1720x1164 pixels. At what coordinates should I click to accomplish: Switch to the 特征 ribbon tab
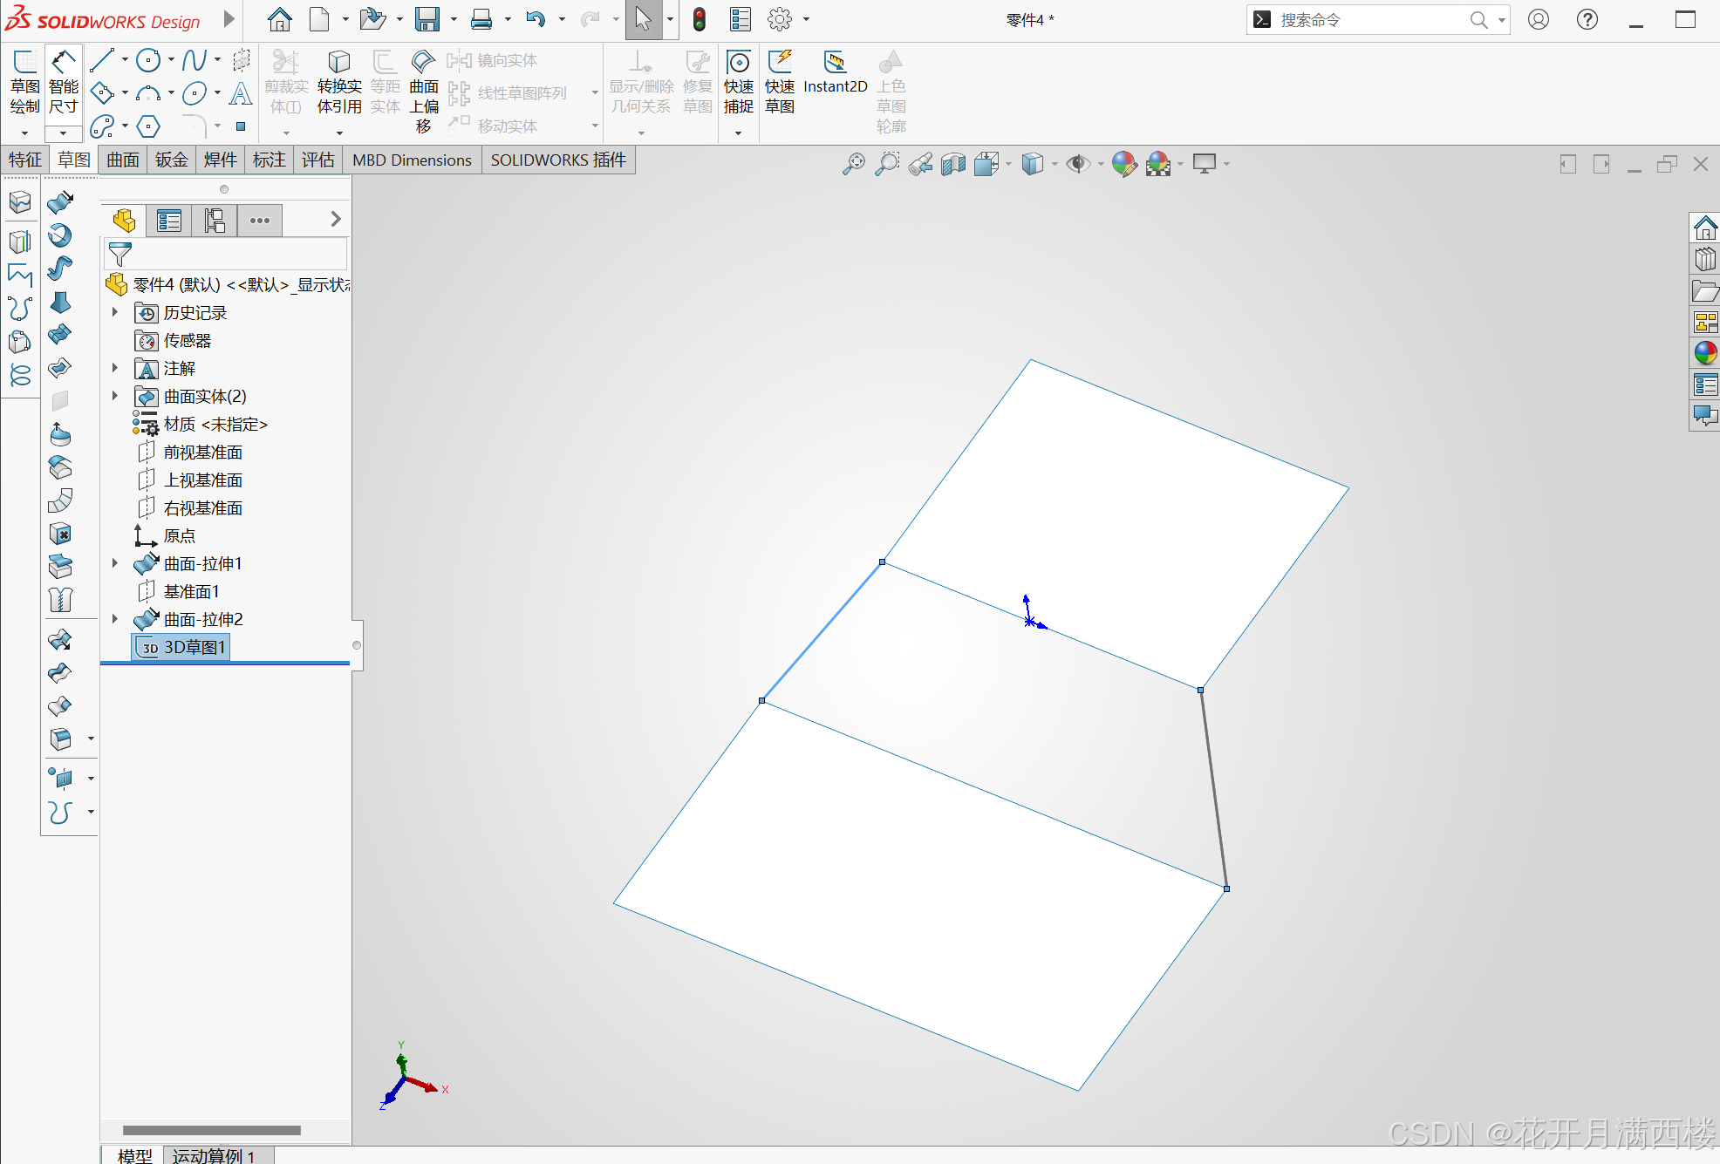point(24,160)
